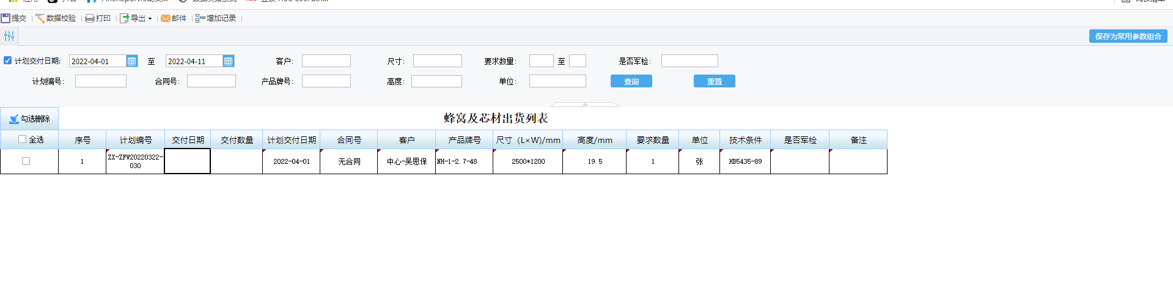The image size is (1173, 305).
Task: Click the empty 交付日期 cell in row 1
Action: (x=188, y=161)
